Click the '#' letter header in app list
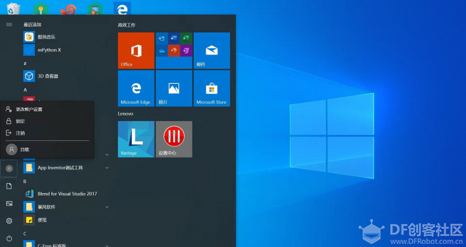Screen dimensions: 466x247 25,63
